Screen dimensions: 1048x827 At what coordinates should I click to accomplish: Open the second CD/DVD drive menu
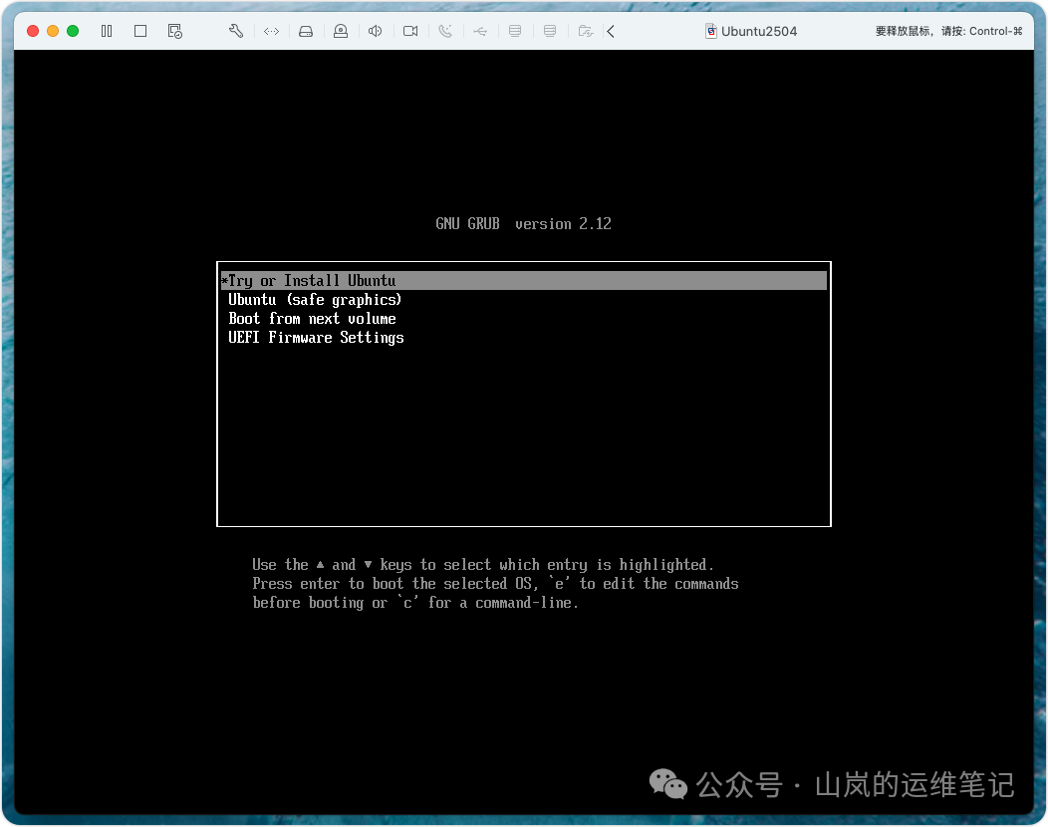click(x=550, y=31)
